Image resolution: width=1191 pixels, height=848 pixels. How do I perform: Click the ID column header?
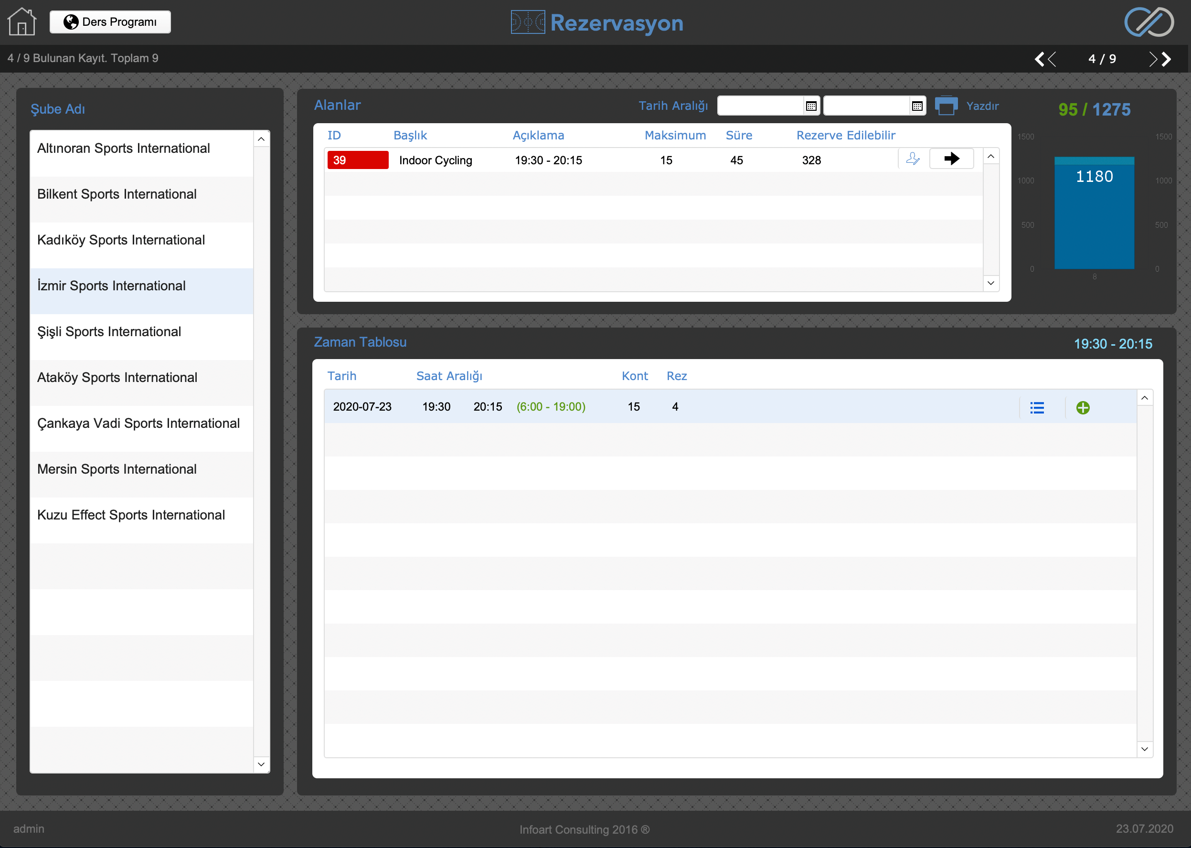click(334, 135)
